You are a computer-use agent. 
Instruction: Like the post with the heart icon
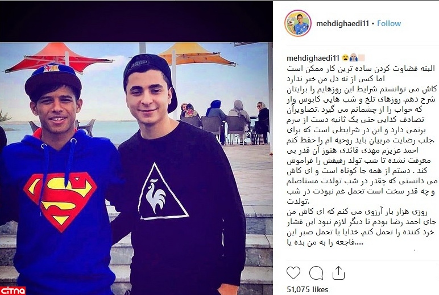point(293,273)
